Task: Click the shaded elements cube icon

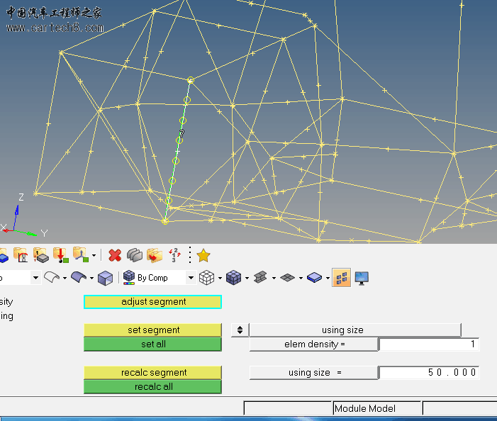Action: tap(233, 278)
